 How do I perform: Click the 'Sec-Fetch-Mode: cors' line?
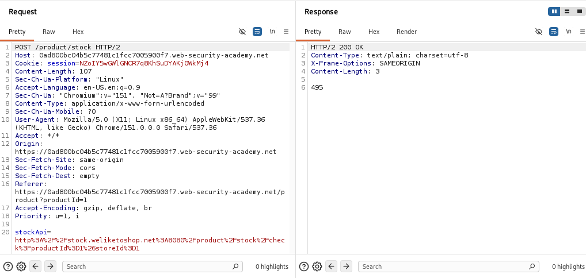pos(55,168)
